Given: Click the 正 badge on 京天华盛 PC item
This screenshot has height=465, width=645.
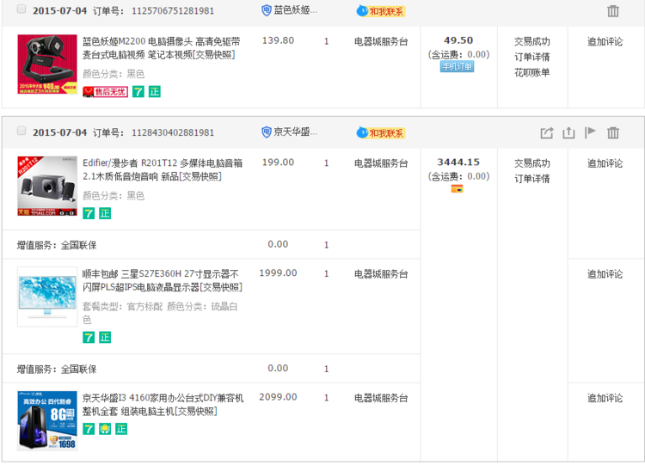Looking at the screenshot, I should click(x=121, y=429).
